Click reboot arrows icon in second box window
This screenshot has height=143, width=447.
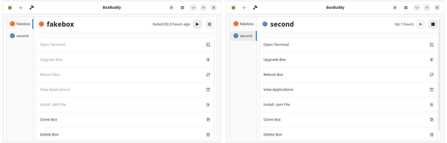[432, 75]
